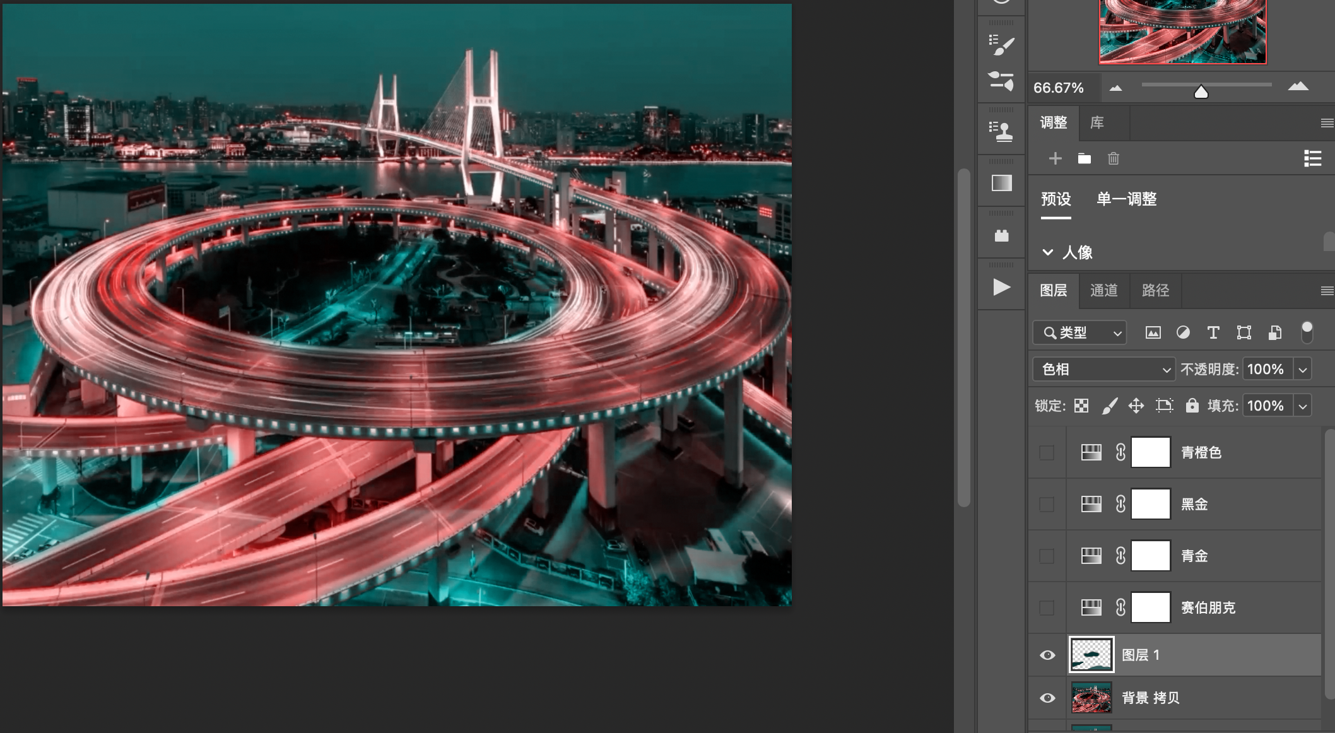This screenshot has width=1335, height=733.
Task: Show the 青橙色 layer
Action: click(1047, 452)
